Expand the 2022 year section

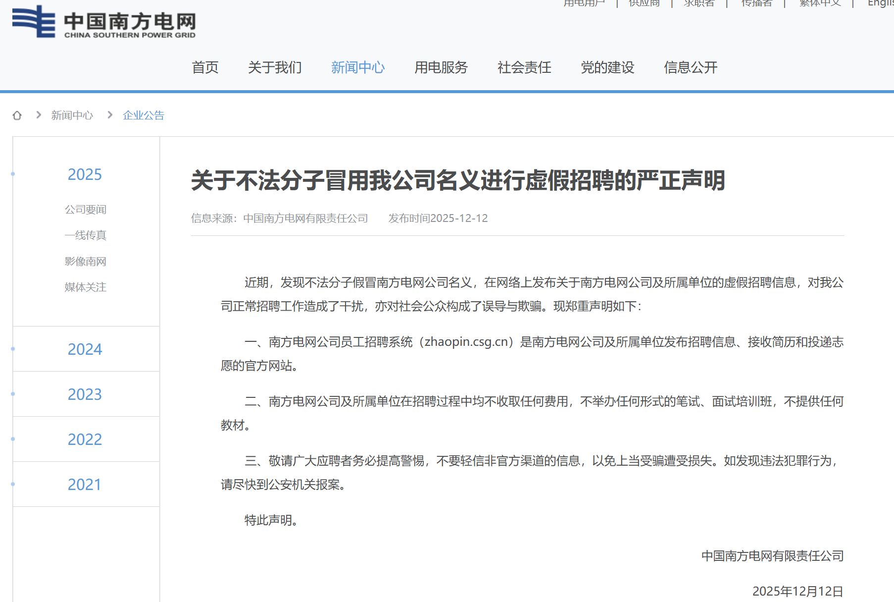coord(85,439)
